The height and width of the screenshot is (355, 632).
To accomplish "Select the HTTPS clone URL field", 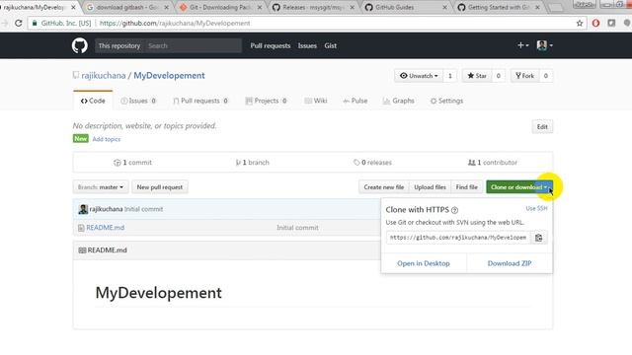I will [458, 238].
